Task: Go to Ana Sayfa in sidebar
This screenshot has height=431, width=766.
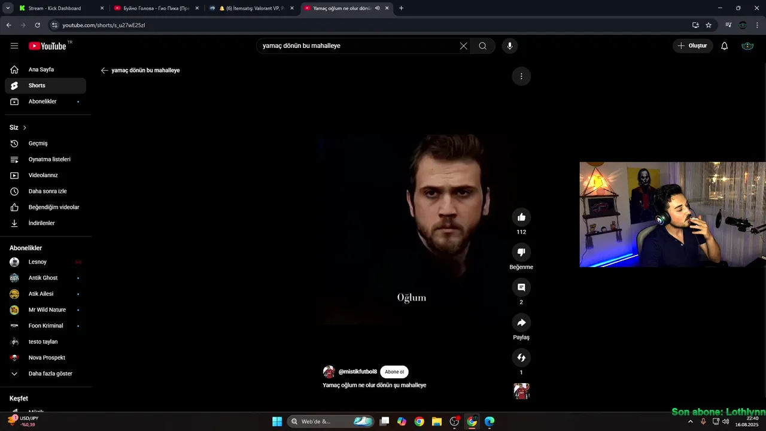Action: (x=45, y=69)
